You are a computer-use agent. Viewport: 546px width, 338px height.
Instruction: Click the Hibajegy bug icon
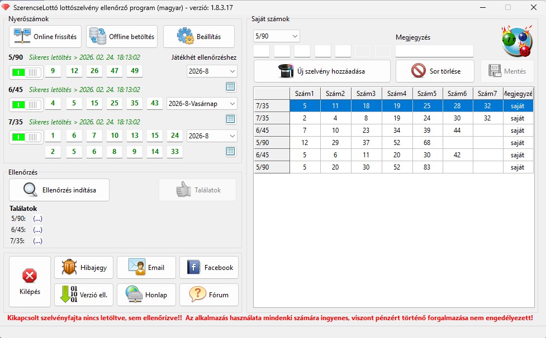[70, 268]
